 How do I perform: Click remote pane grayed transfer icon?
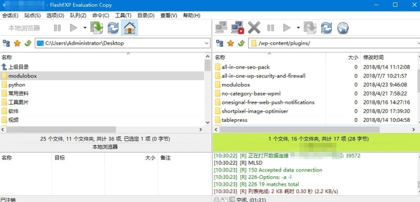310,28
